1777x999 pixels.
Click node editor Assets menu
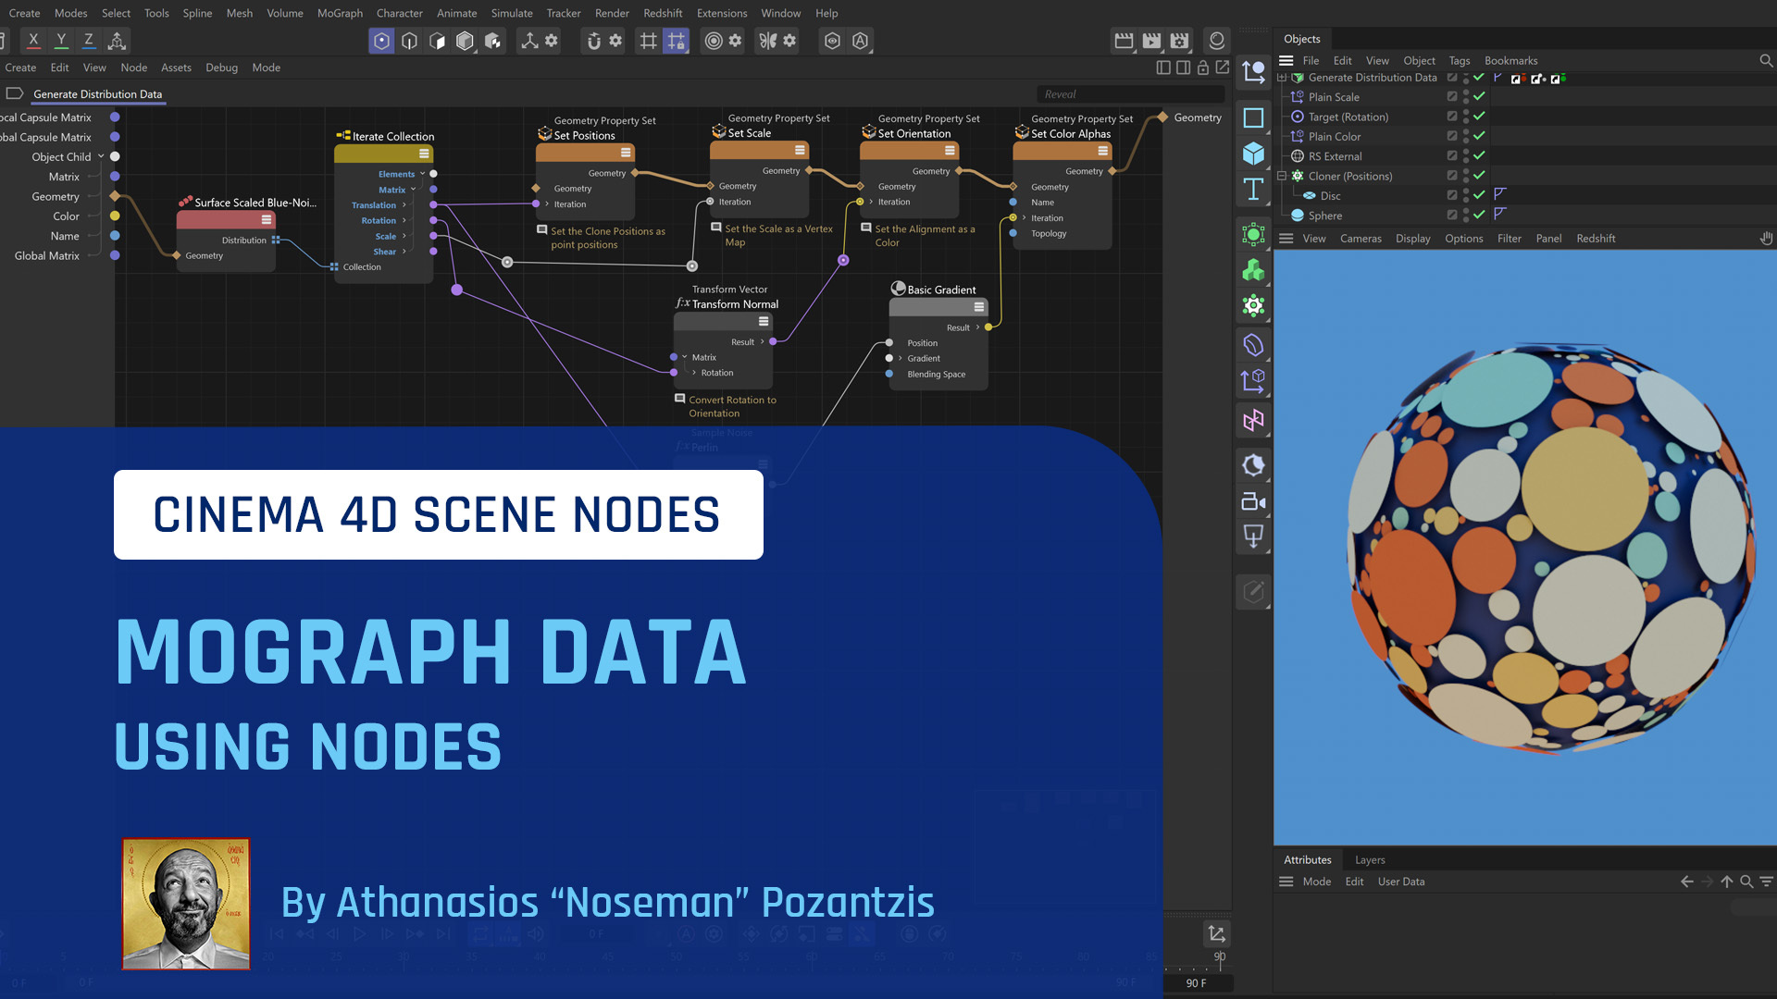176,68
